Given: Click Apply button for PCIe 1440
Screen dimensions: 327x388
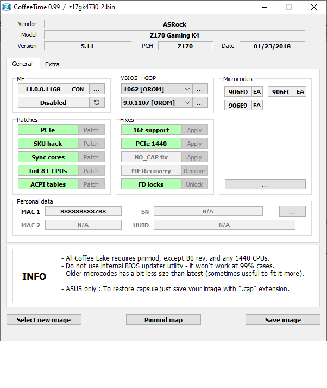Looking at the screenshot, I should coord(194,143).
